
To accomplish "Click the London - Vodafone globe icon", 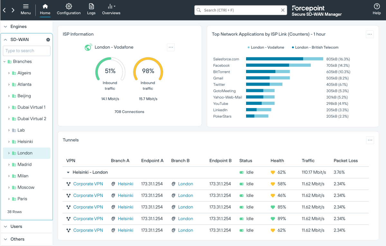I will pos(88,47).
